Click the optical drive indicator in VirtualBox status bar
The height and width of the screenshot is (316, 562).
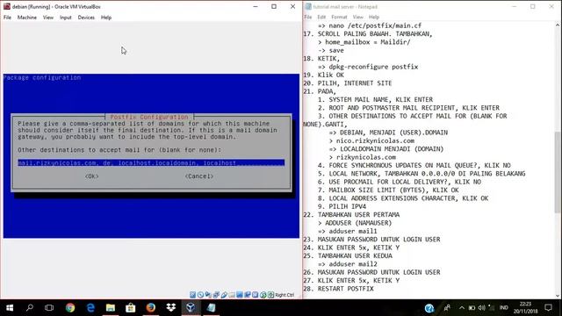(200, 295)
